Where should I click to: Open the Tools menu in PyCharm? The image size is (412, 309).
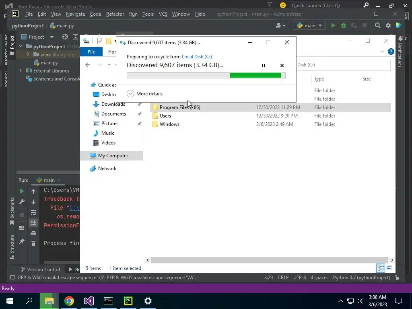(x=148, y=14)
